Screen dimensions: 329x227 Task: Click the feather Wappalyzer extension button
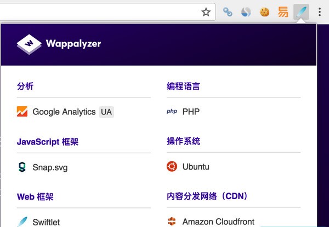[301, 12]
